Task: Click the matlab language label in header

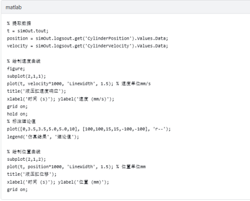Action: (x=13, y=7)
